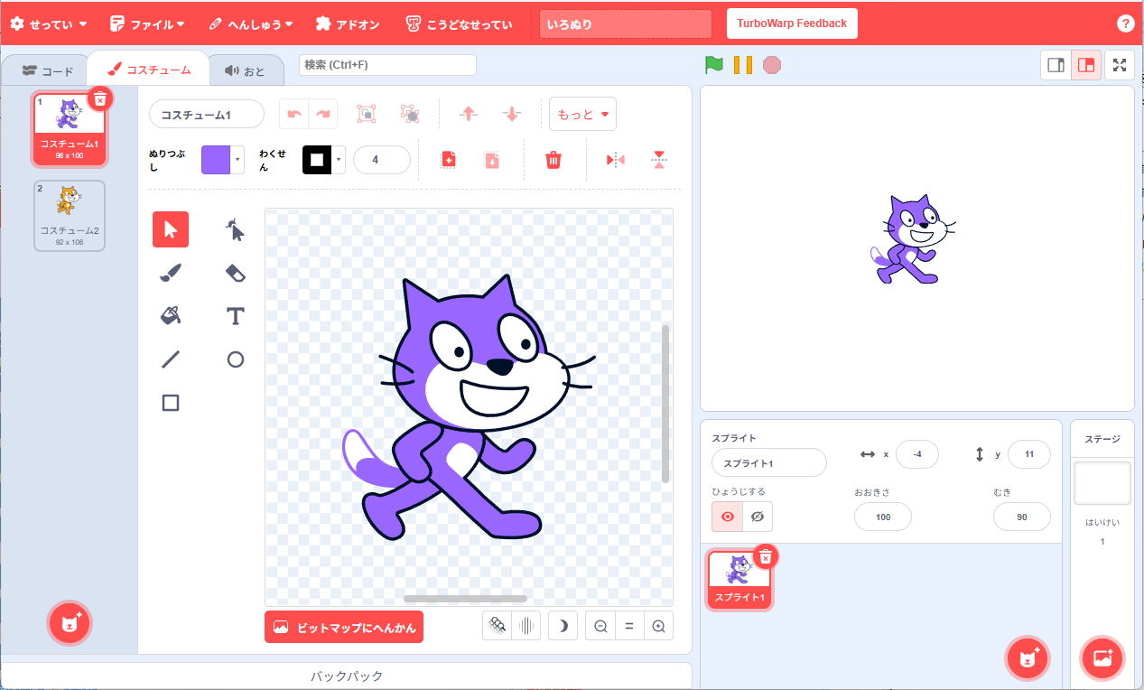The width and height of the screenshot is (1144, 690).
Task: Delete コスチューム1 from costume list
Action: click(100, 98)
